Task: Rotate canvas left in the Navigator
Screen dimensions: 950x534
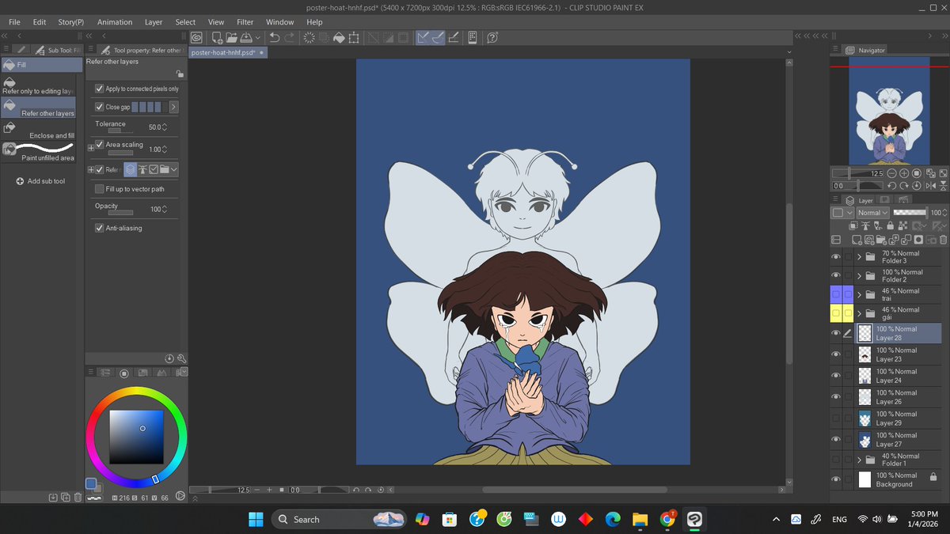Action: tap(892, 186)
